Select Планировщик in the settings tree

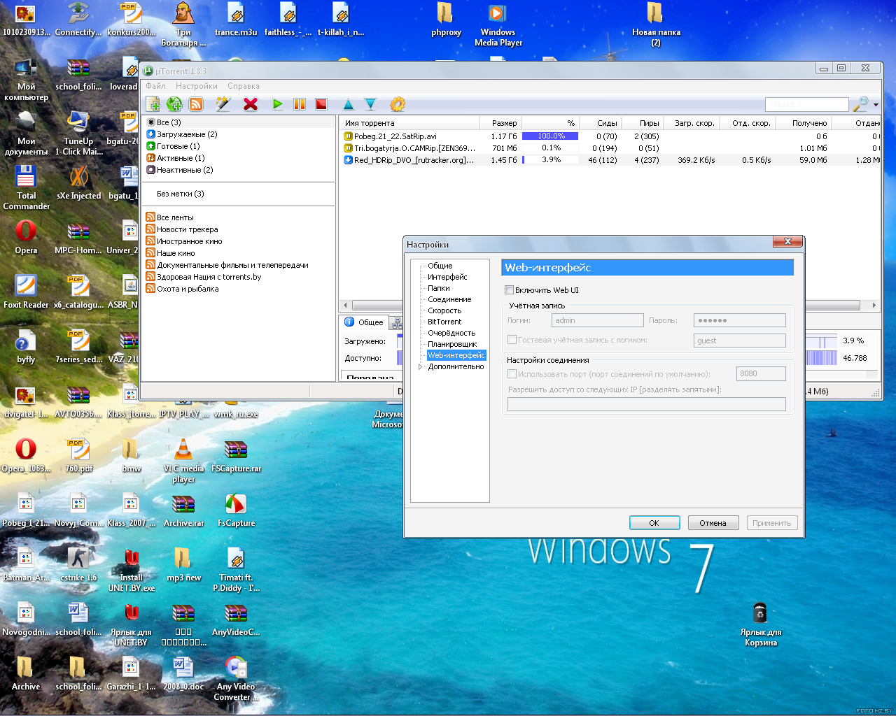pyautogui.click(x=452, y=344)
